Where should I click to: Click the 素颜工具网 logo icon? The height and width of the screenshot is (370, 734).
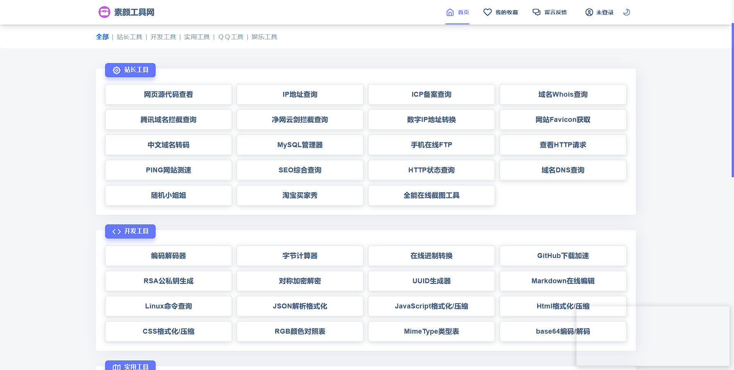(104, 12)
